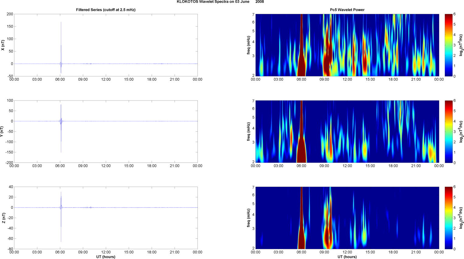Click the '-60' tick on Z (nT) plot
This screenshot has width=464, height=259.
[x=10, y=239]
